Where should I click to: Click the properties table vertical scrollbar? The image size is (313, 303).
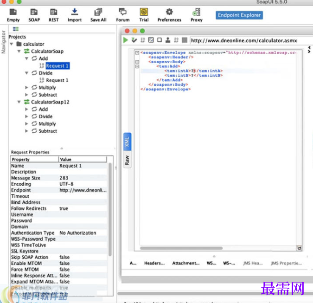(x=110, y=209)
